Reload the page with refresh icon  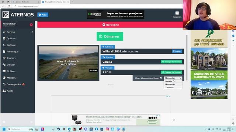pyautogui.click(x=9, y=6)
